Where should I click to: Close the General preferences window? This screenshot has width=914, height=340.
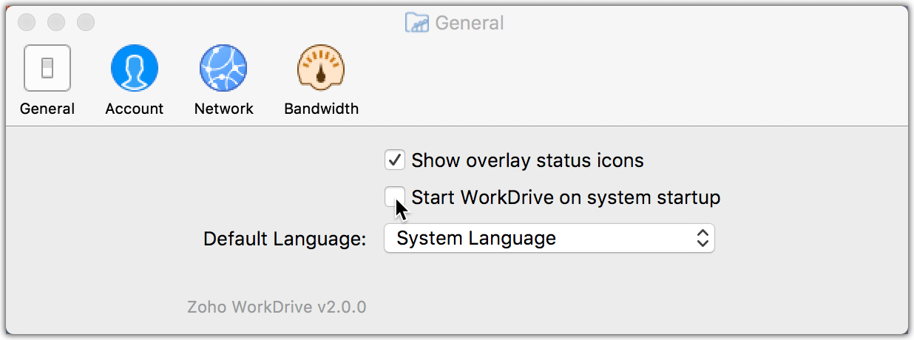27,23
